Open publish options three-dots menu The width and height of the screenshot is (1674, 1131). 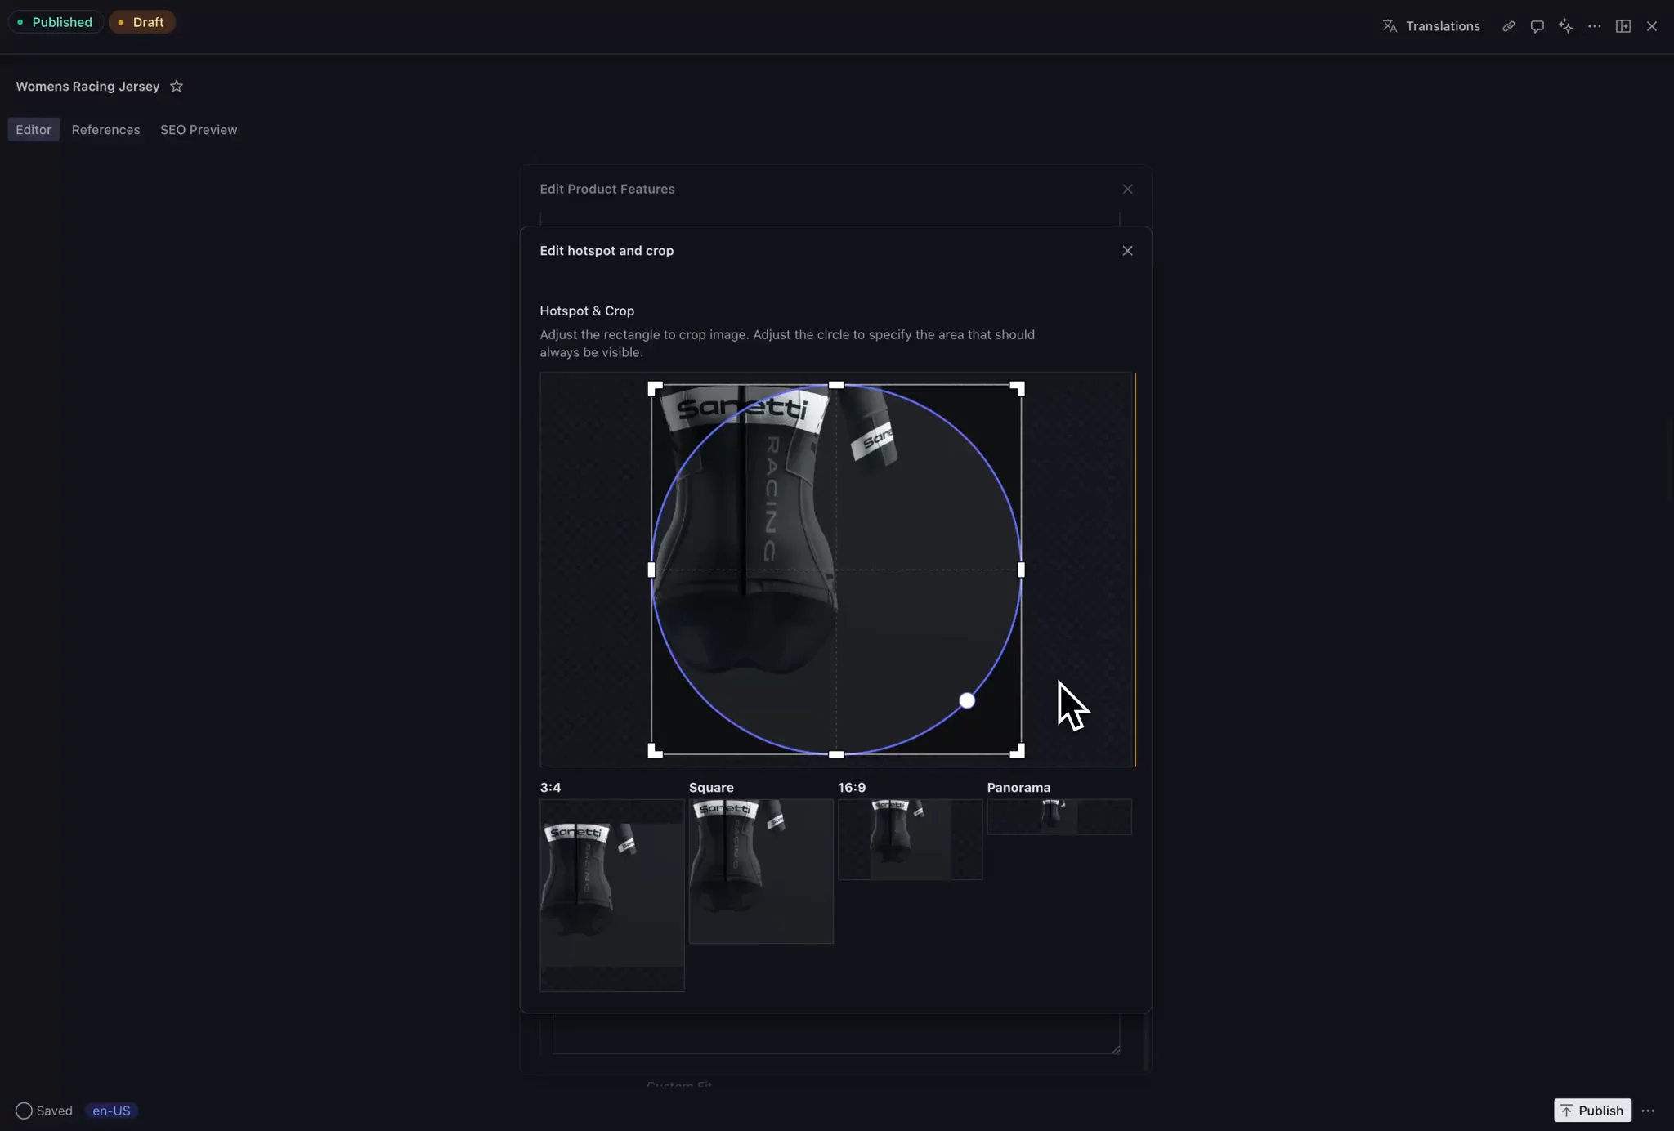point(1648,1111)
